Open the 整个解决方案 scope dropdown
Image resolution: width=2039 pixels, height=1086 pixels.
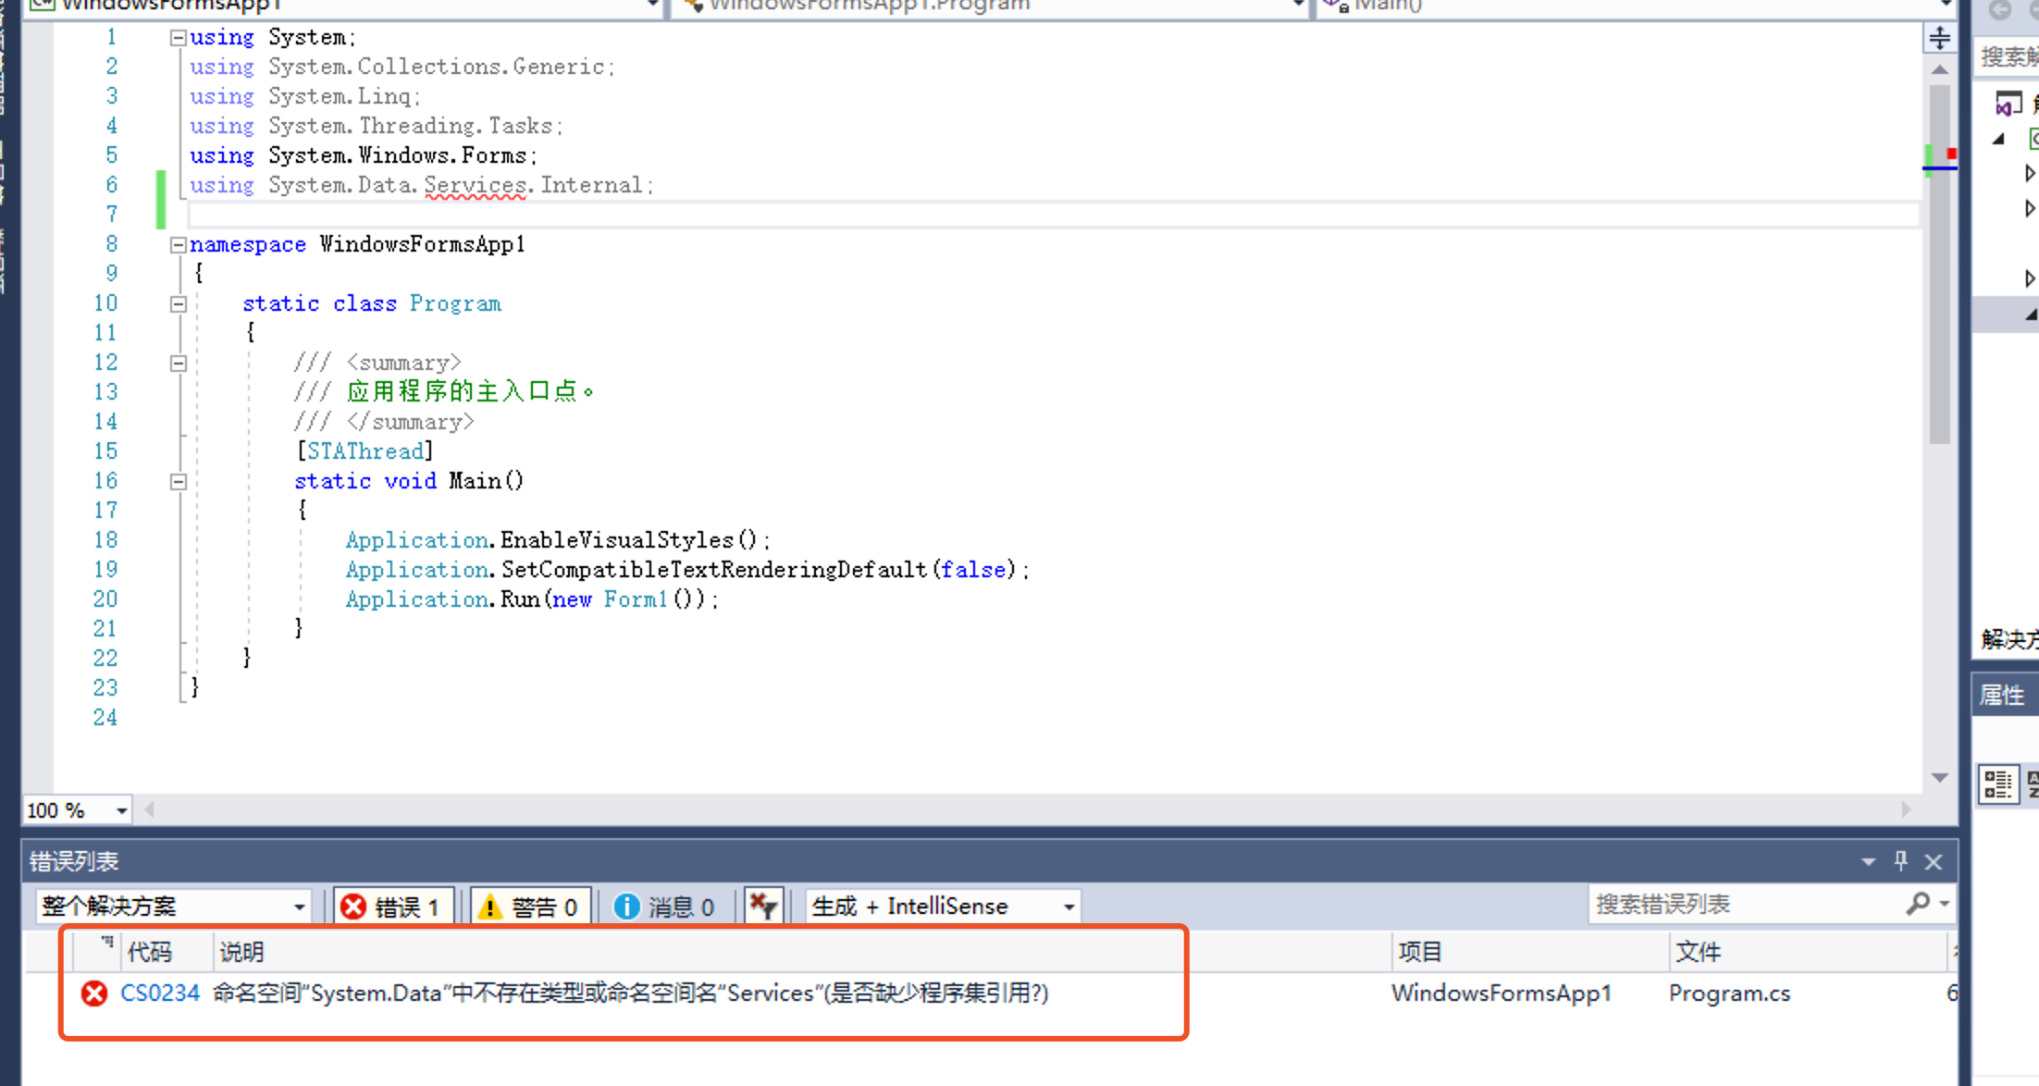click(x=299, y=907)
